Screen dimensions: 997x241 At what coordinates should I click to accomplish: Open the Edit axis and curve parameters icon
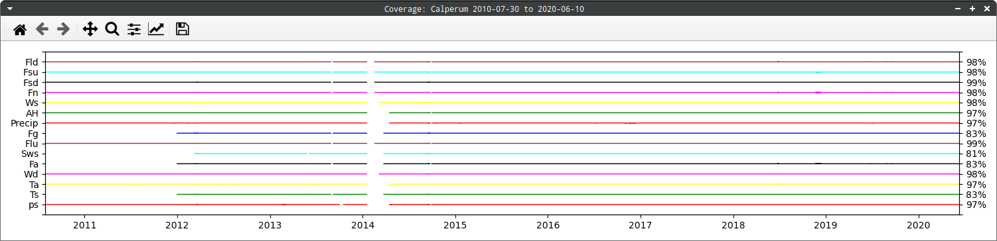(x=156, y=29)
